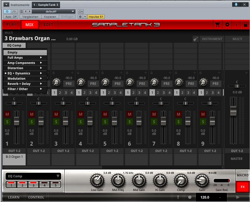
Task: Mute channel 4
Action: [x=81, y=114]
